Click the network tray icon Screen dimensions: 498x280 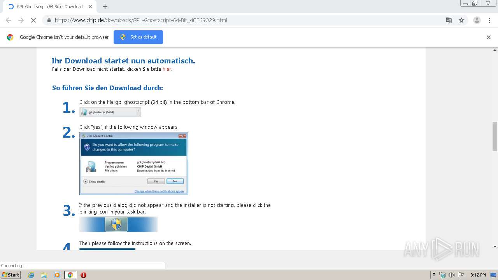442,275
